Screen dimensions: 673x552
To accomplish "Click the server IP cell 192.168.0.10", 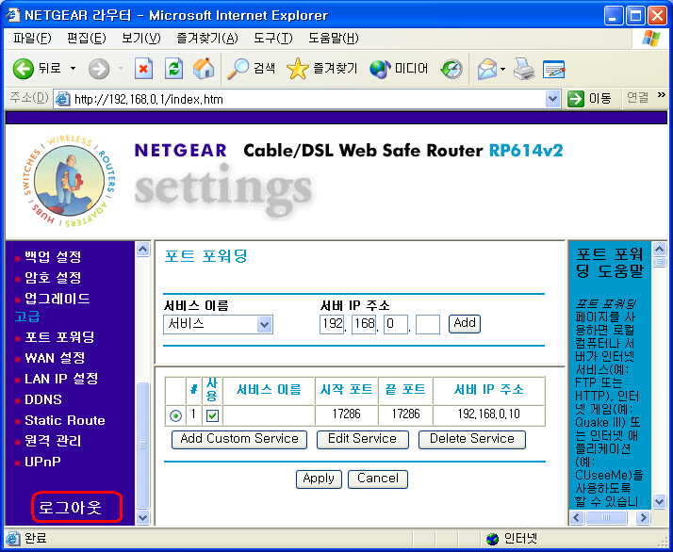I will pyautogui.click(x=489, y=414).
